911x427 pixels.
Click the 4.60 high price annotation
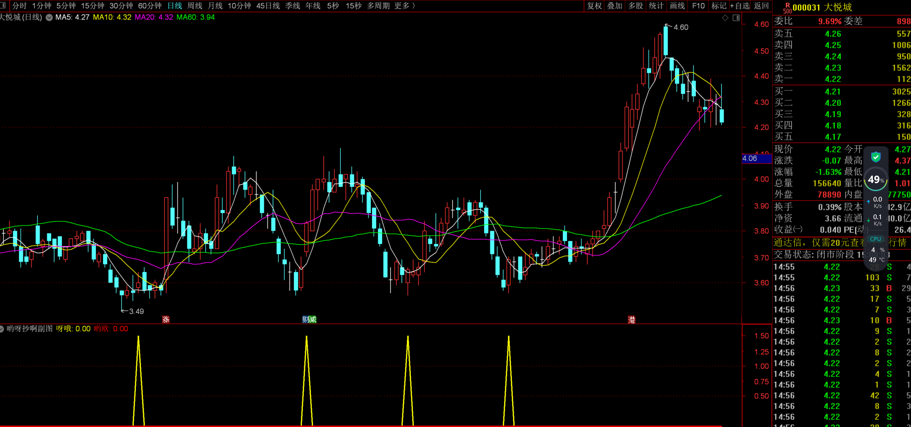[681, 27]
